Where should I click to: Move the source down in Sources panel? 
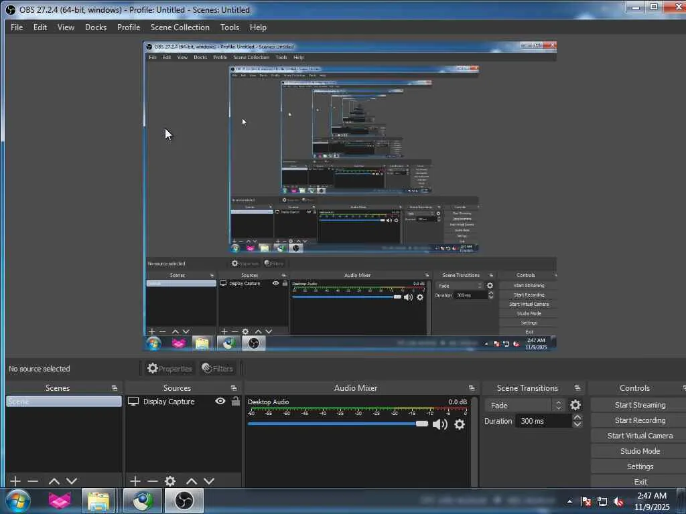[209, 481]
